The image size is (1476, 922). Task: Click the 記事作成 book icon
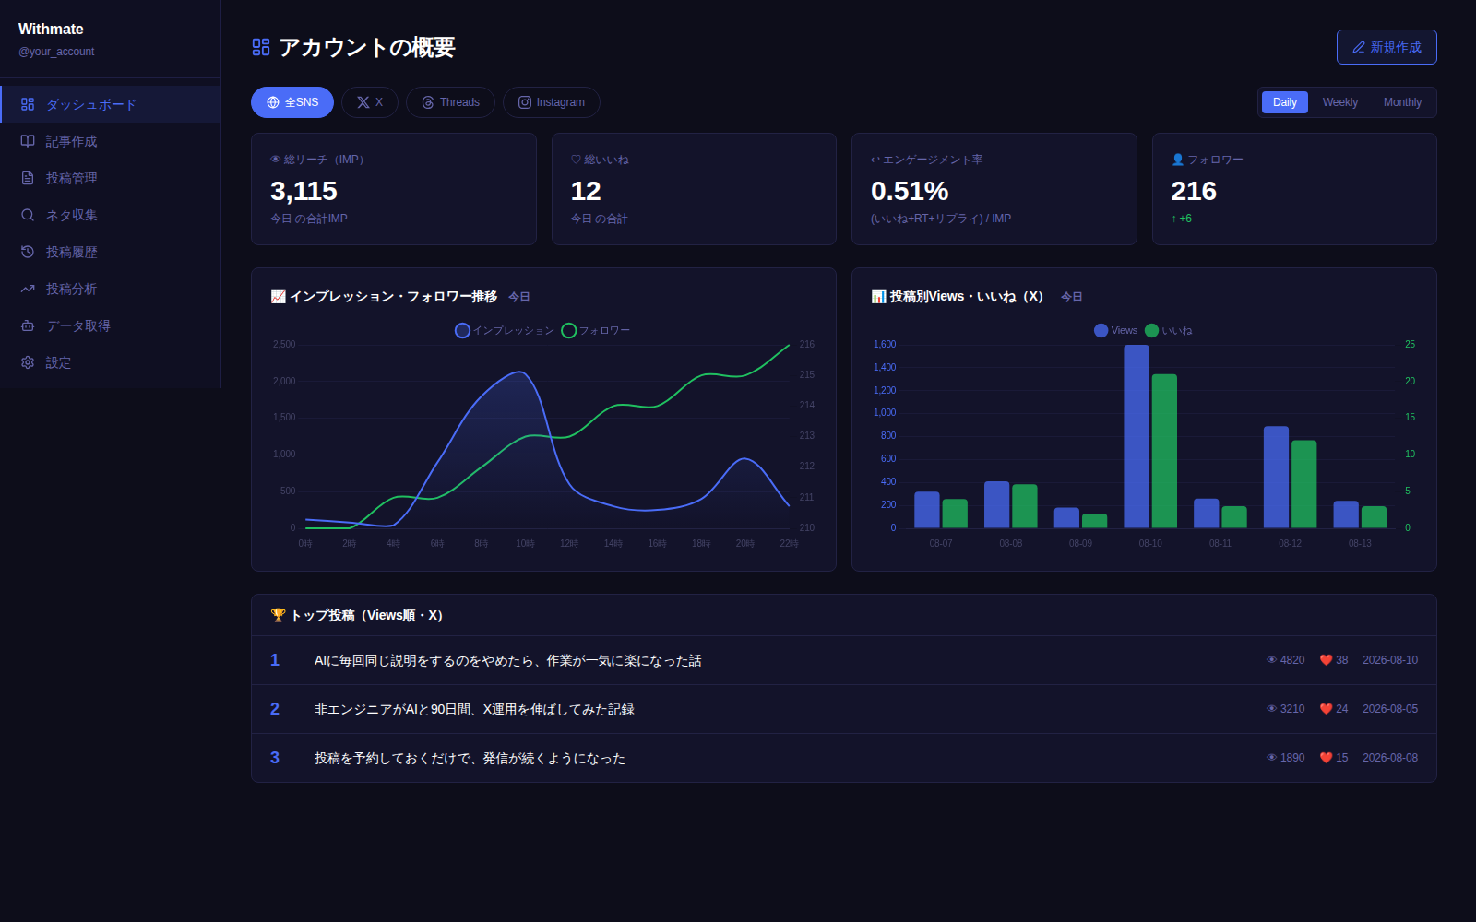click(28, 141)
